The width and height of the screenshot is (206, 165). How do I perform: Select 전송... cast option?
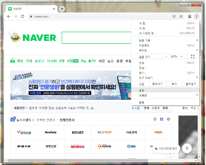[x=165, y=68]
